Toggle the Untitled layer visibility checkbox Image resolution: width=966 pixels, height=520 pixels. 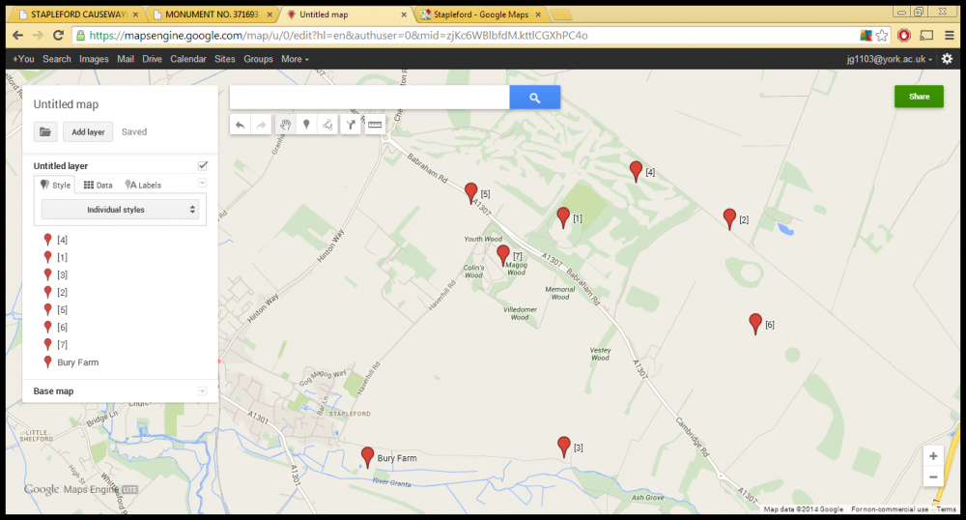[x=202, y=166]
